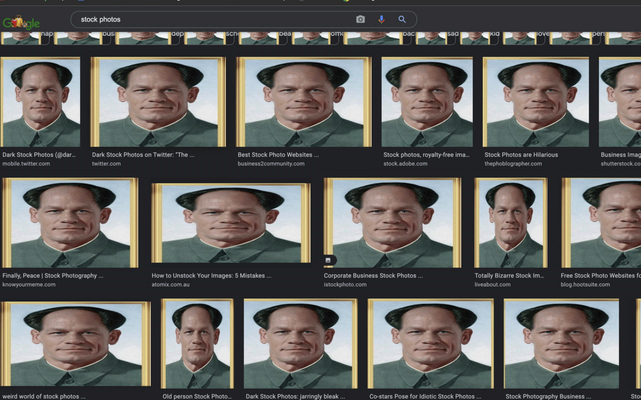Screen dimensions: 641x400
Task: Click the magnifier search icon
Action: click(x=402, y=19)
